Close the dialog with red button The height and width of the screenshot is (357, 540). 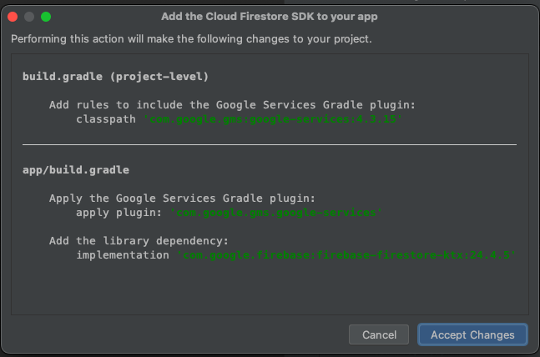point(13,17)
